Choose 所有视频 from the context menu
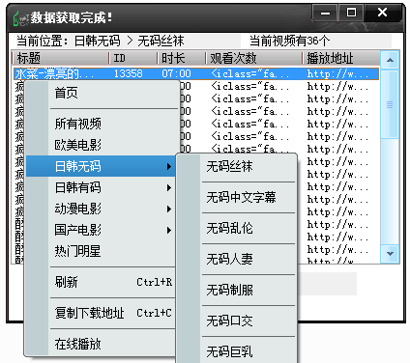The width and height of the screenshot is (410, 363). point(102,124)
